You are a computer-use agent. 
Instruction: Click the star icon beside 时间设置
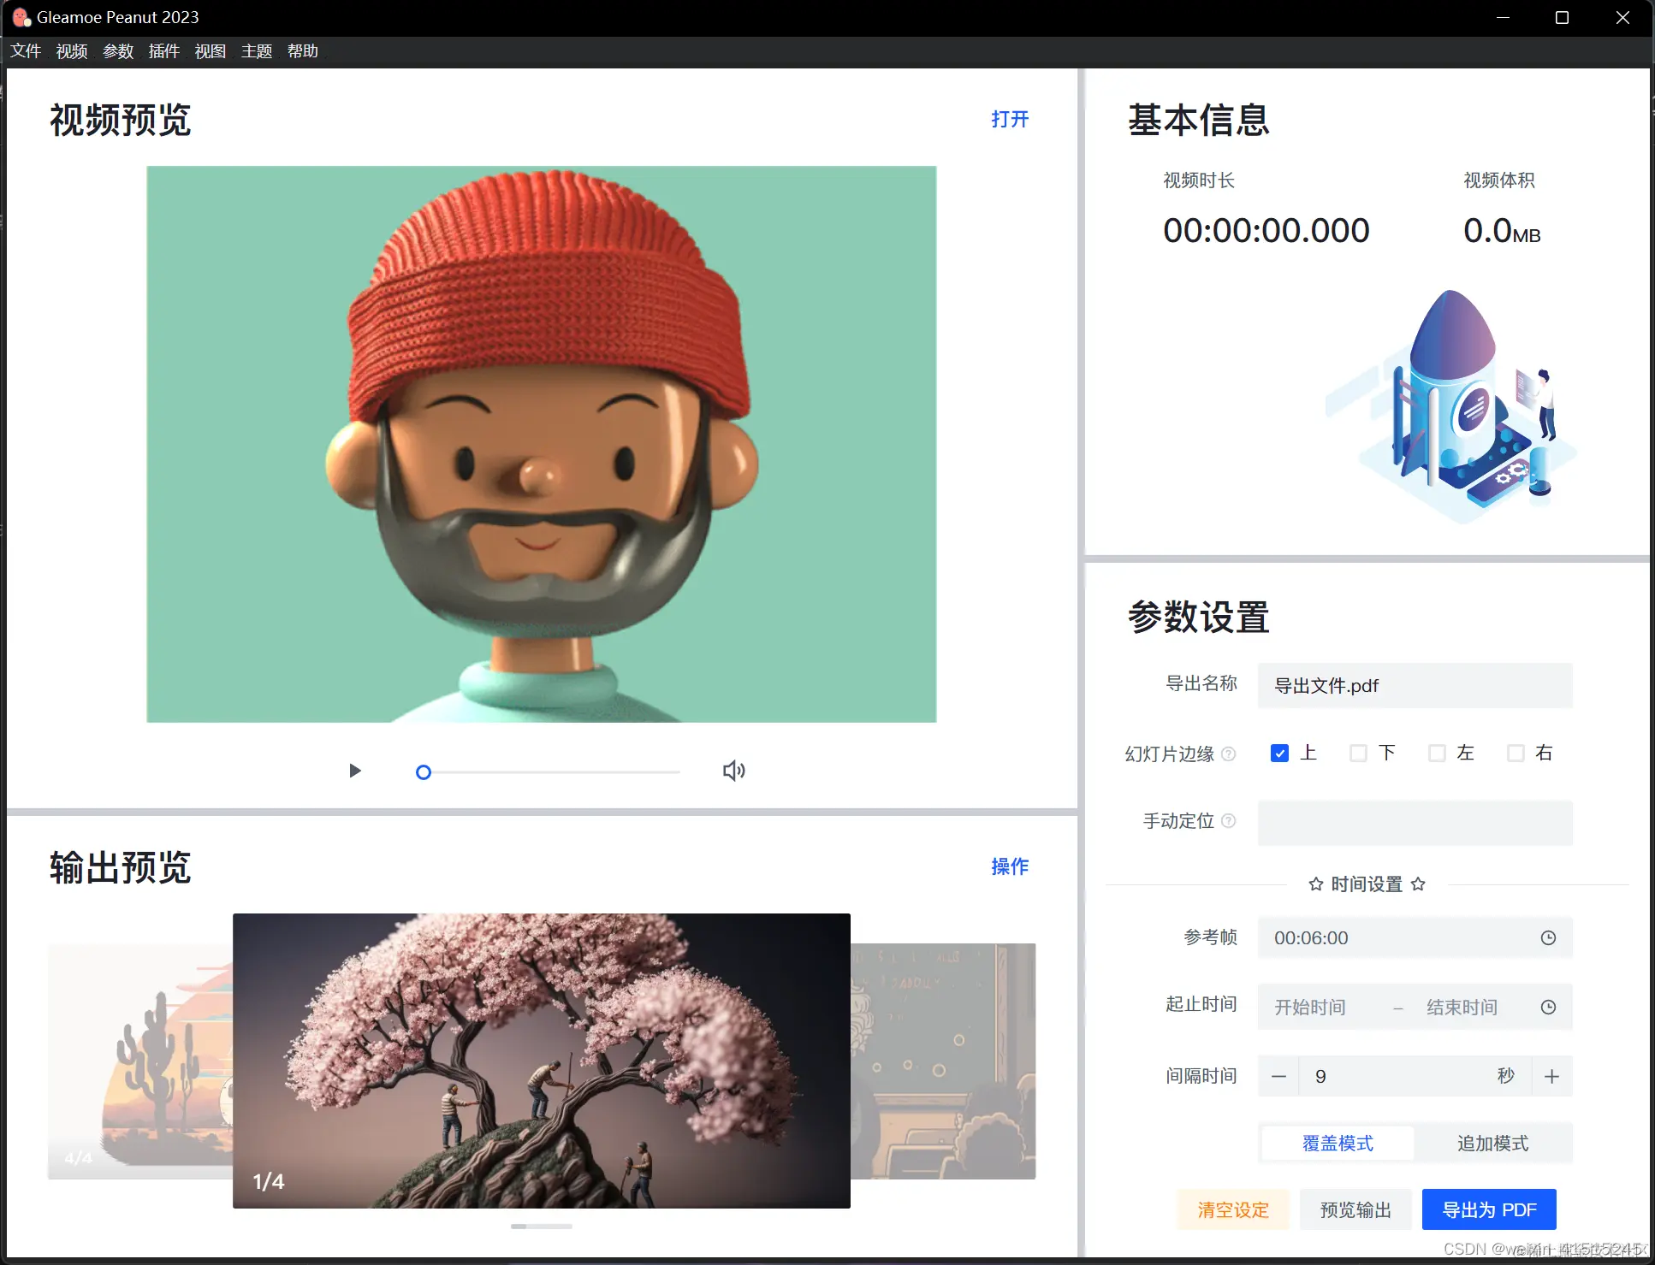pos(1315,884)
